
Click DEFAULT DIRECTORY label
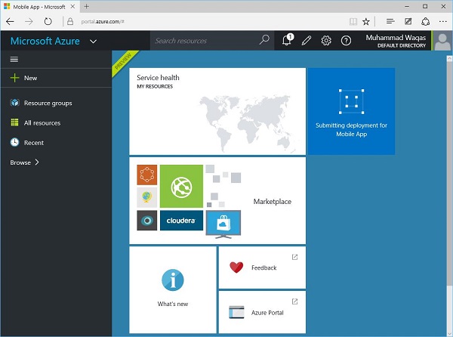tap(402, 45)
